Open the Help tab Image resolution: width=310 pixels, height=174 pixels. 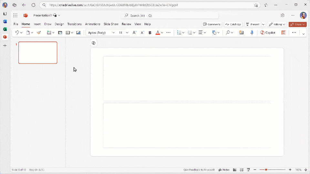point(147,24)
